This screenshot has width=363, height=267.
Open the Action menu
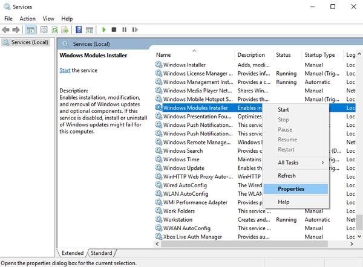click(x=28, y=19)
